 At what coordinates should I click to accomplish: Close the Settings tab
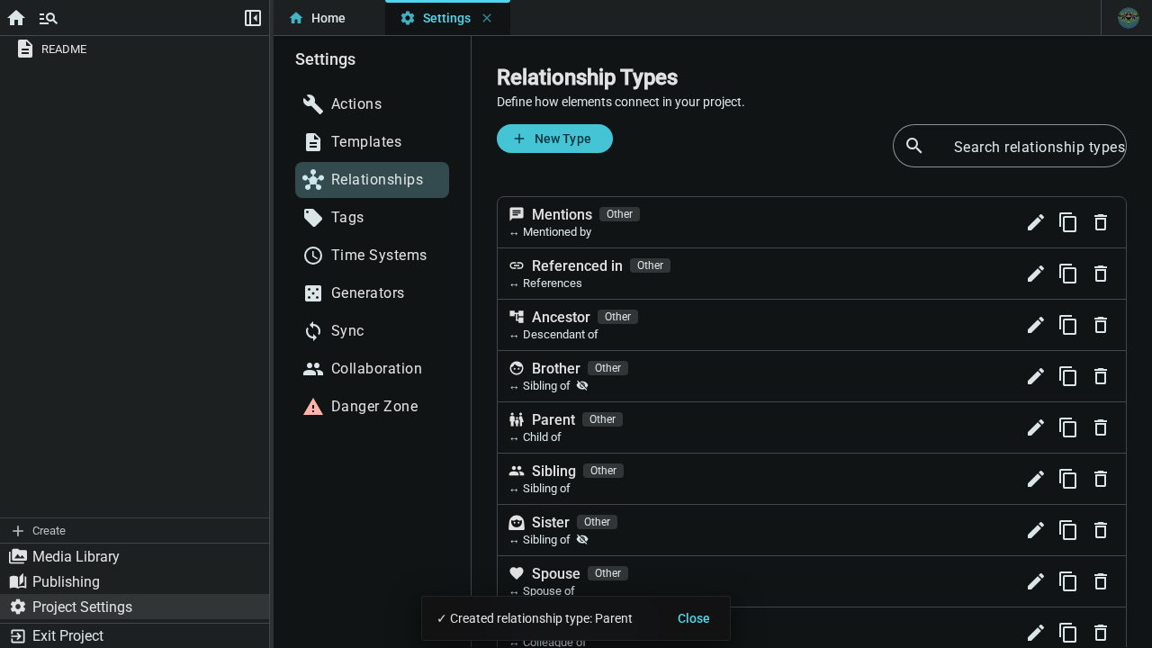click(x=487, y=18)
